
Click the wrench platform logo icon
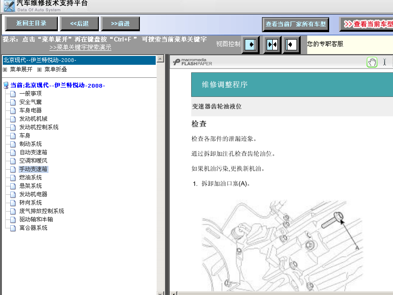point(9,6)
